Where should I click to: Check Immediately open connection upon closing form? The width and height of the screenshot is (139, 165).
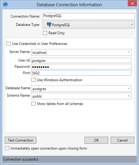pyautogui.click(x=7, y=148)
